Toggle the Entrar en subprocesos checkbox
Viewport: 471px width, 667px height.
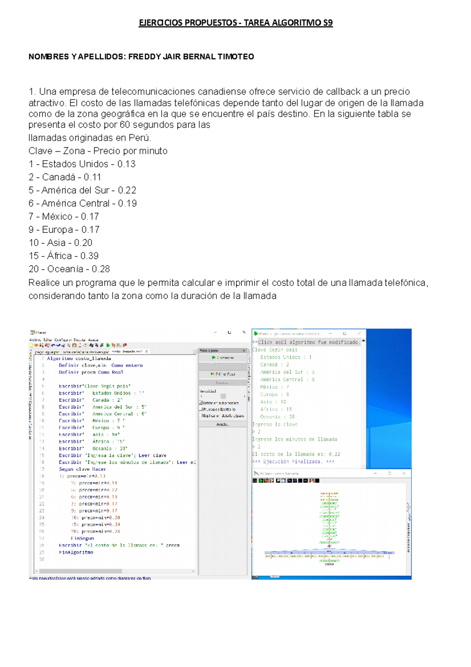tap(201, 403)
